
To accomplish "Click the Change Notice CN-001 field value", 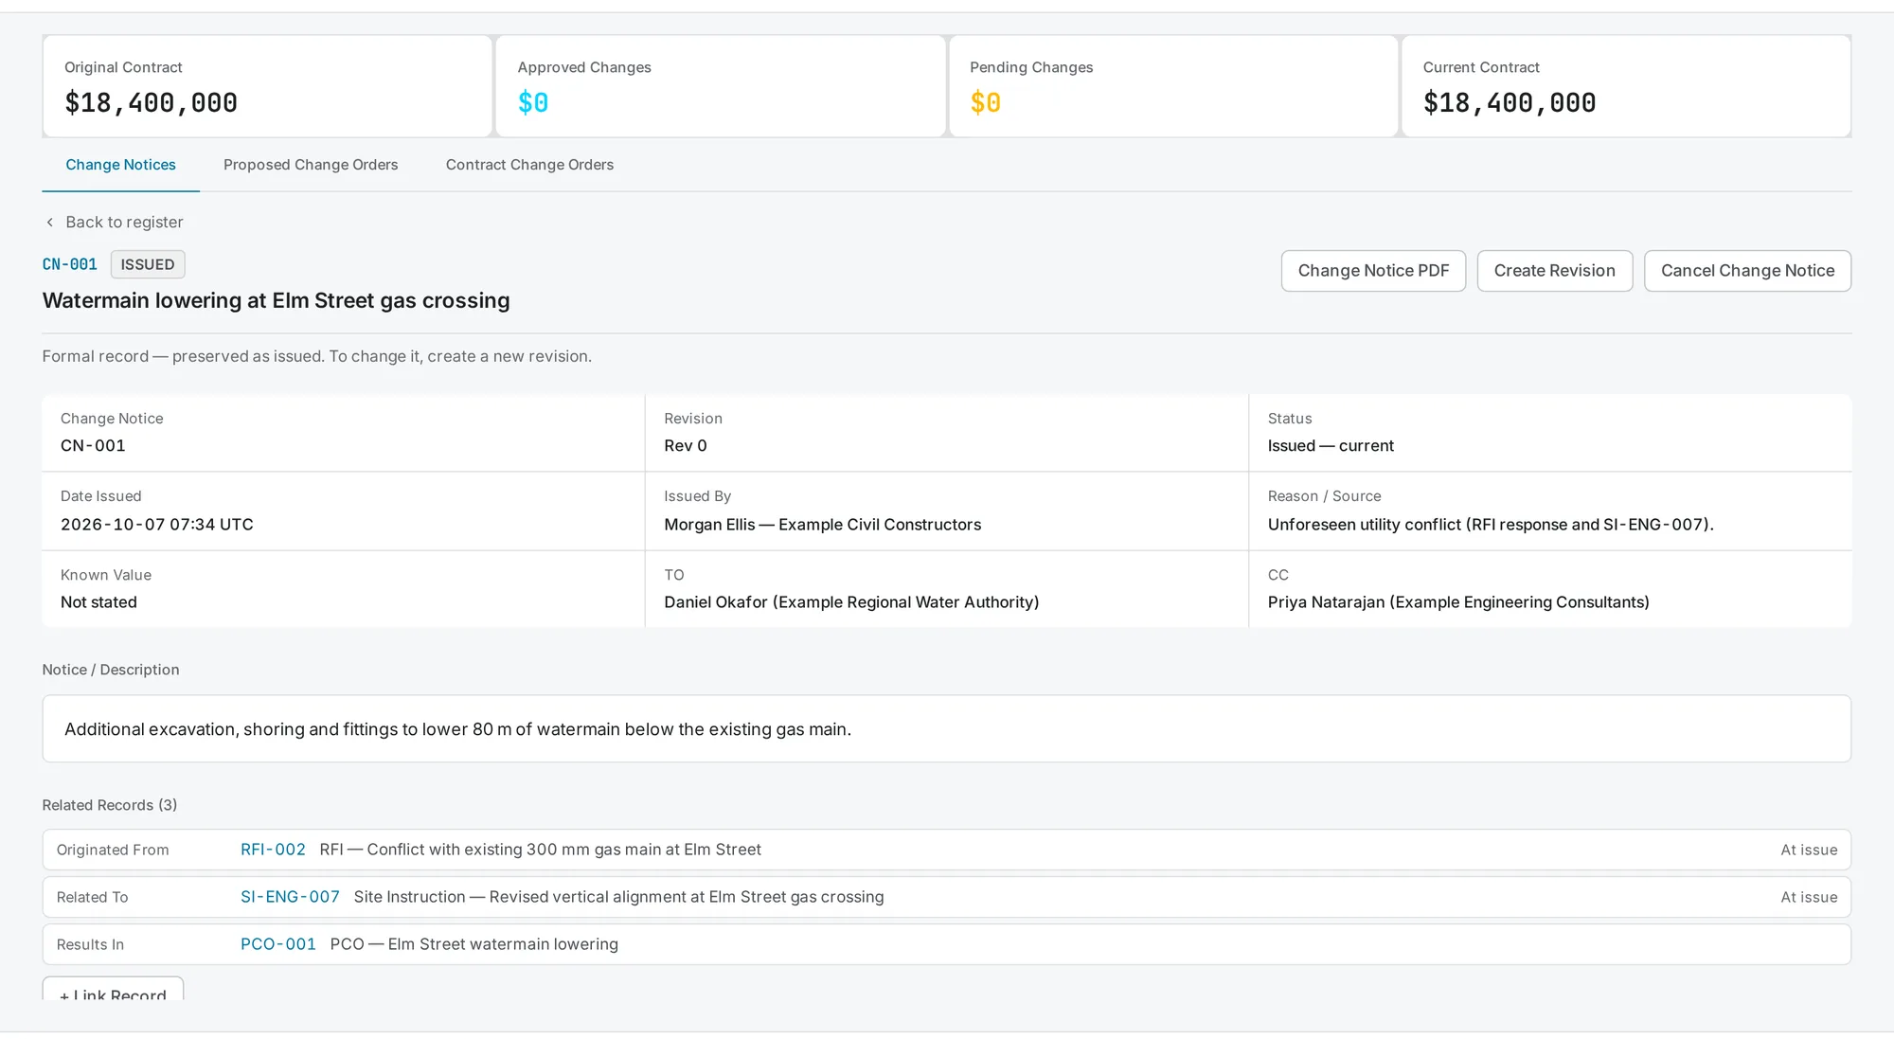I will [93, 446].
